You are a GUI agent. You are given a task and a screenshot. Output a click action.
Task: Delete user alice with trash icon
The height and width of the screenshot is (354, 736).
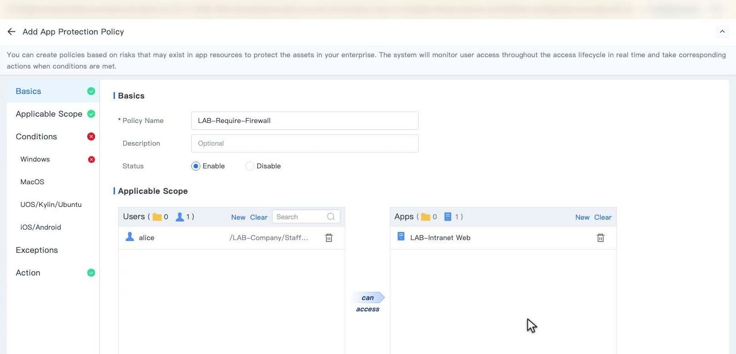[x=329, y=238]
